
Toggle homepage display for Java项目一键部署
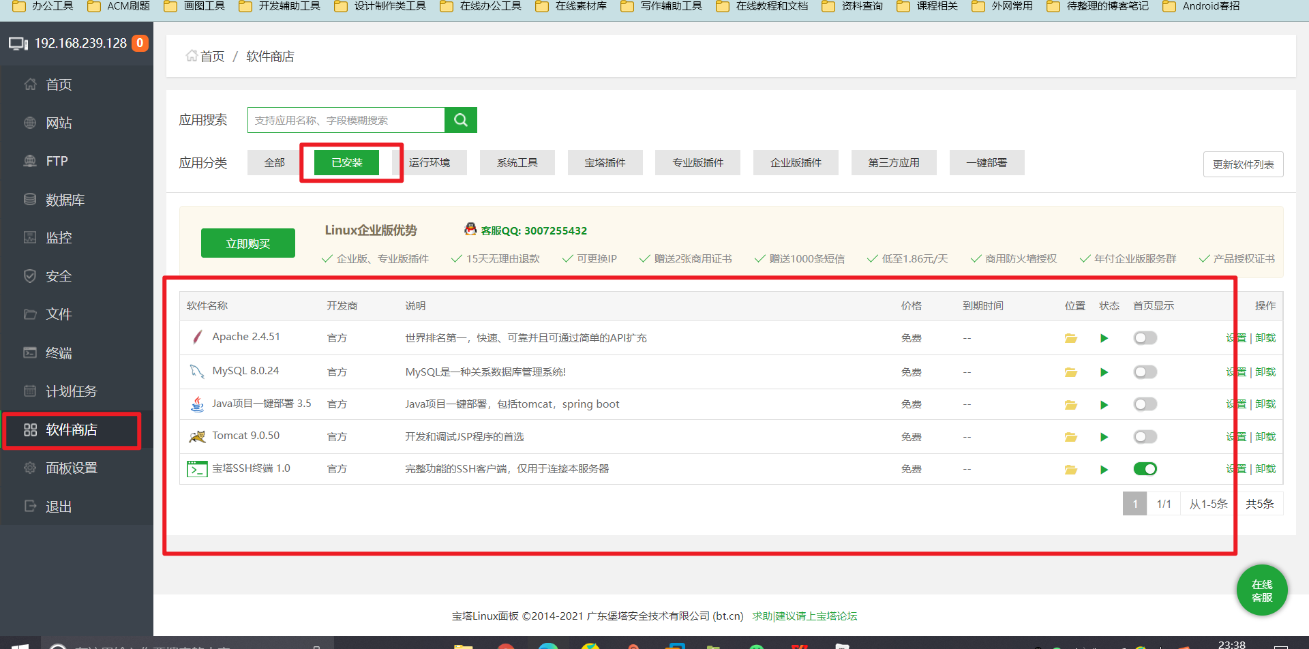1145,405
